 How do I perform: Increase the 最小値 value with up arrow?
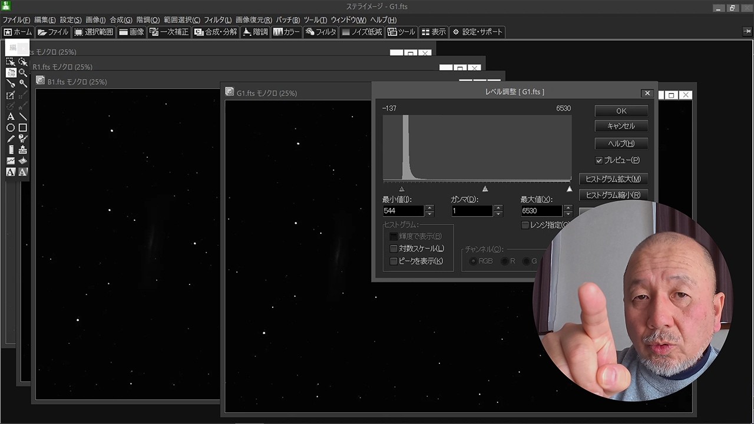pyautogui.click(x=429, y=208)
